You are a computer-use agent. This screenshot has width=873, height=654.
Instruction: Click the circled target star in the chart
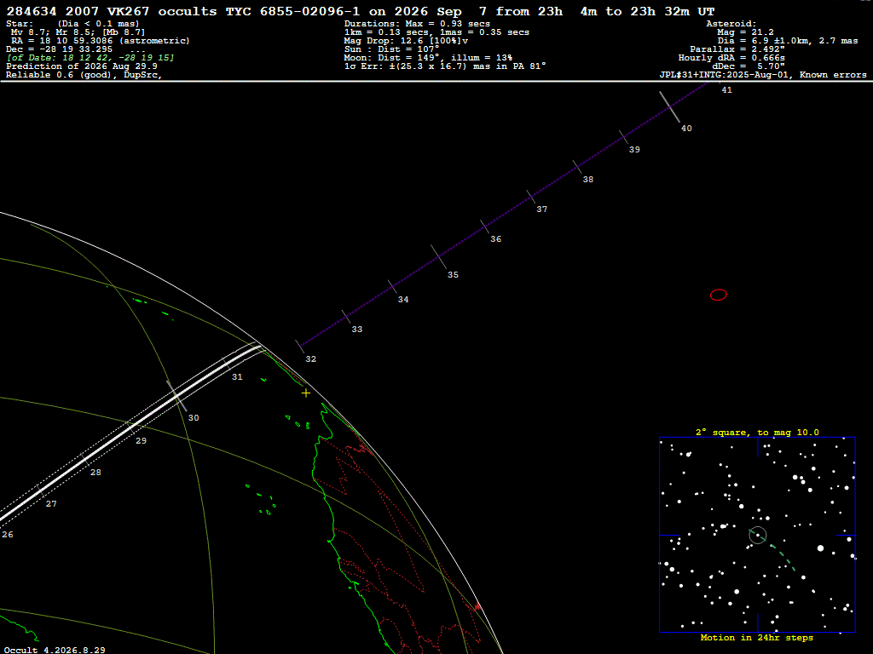(758, 535)
